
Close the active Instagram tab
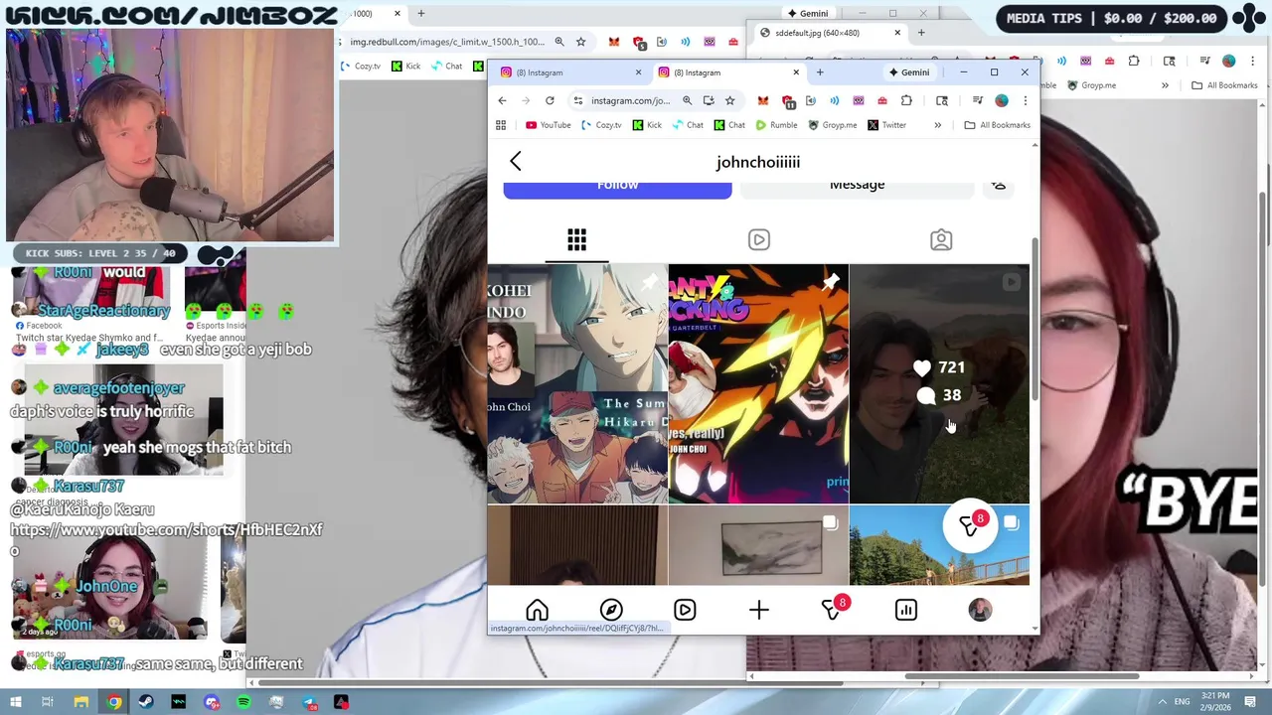(x=795, y=72)
